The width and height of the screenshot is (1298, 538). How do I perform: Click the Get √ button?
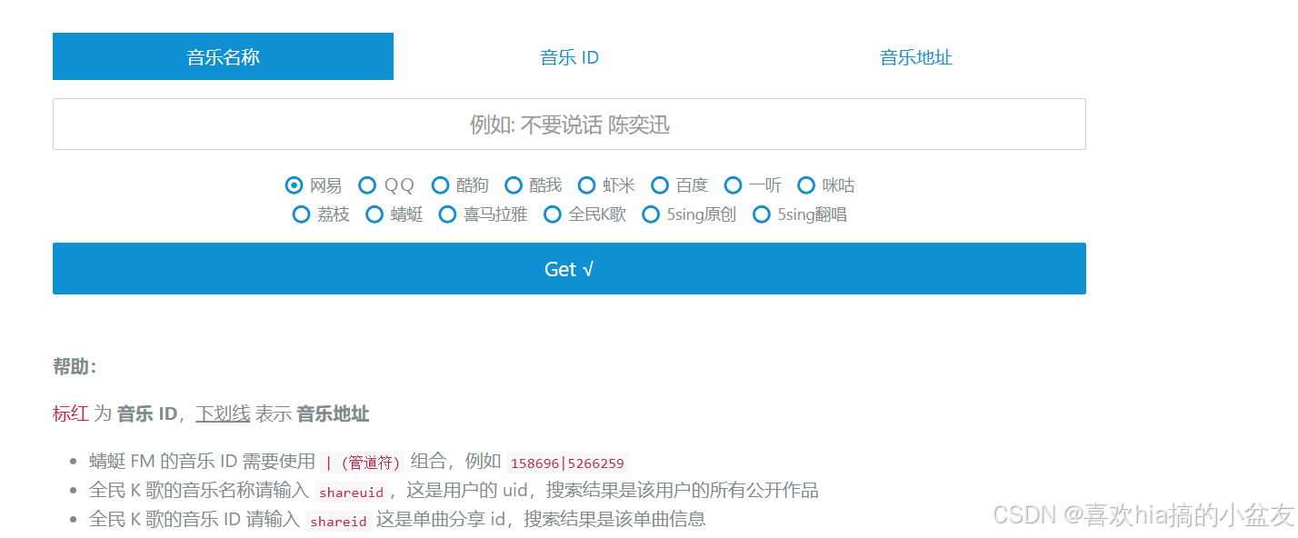pos(569,268)
